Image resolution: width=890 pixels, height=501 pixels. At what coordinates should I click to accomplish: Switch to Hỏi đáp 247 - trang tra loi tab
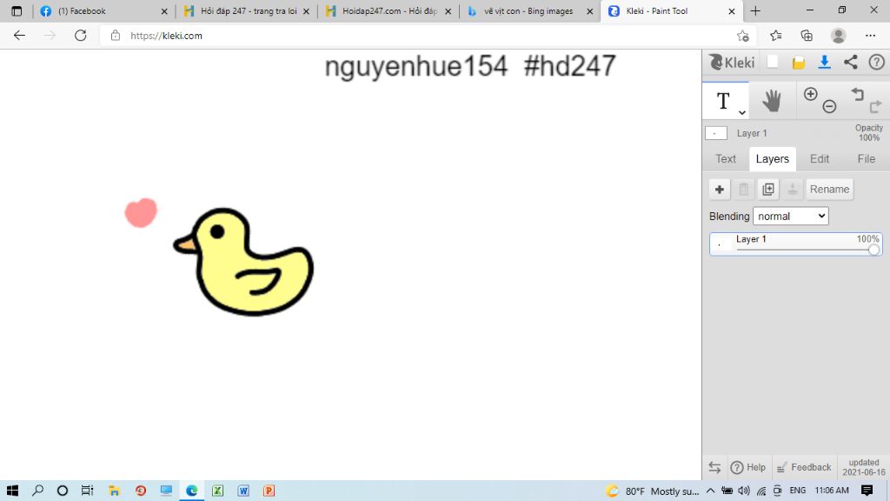click(247, 10)
